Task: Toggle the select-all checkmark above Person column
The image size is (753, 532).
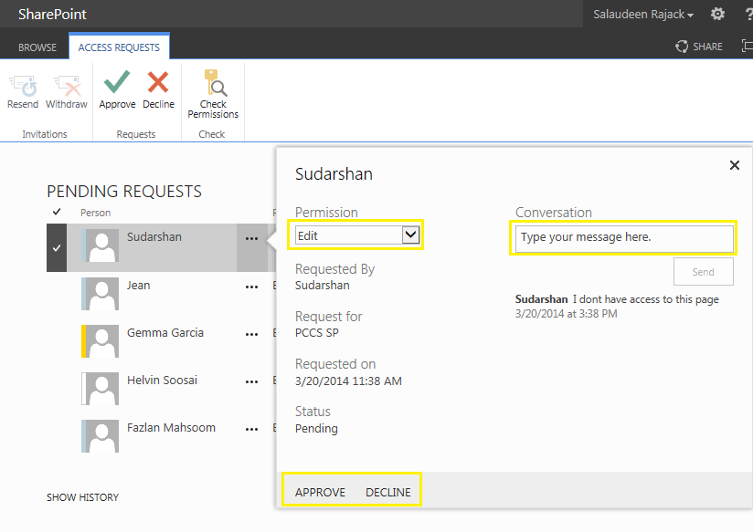Action: [56, 211]
